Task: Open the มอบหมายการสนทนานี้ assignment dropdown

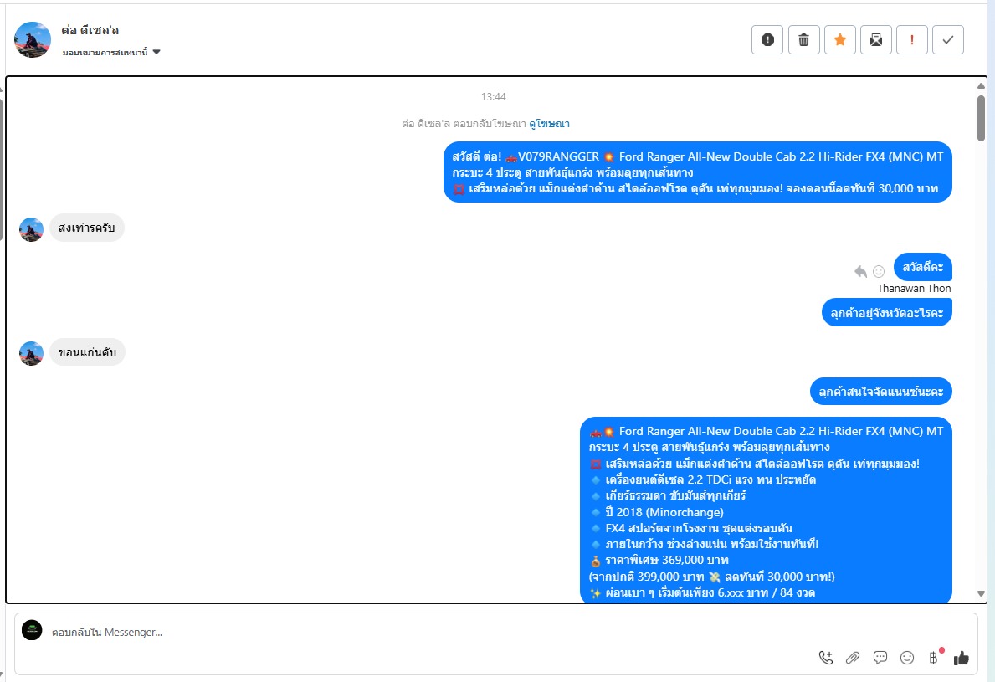Action: click(111, 52)
